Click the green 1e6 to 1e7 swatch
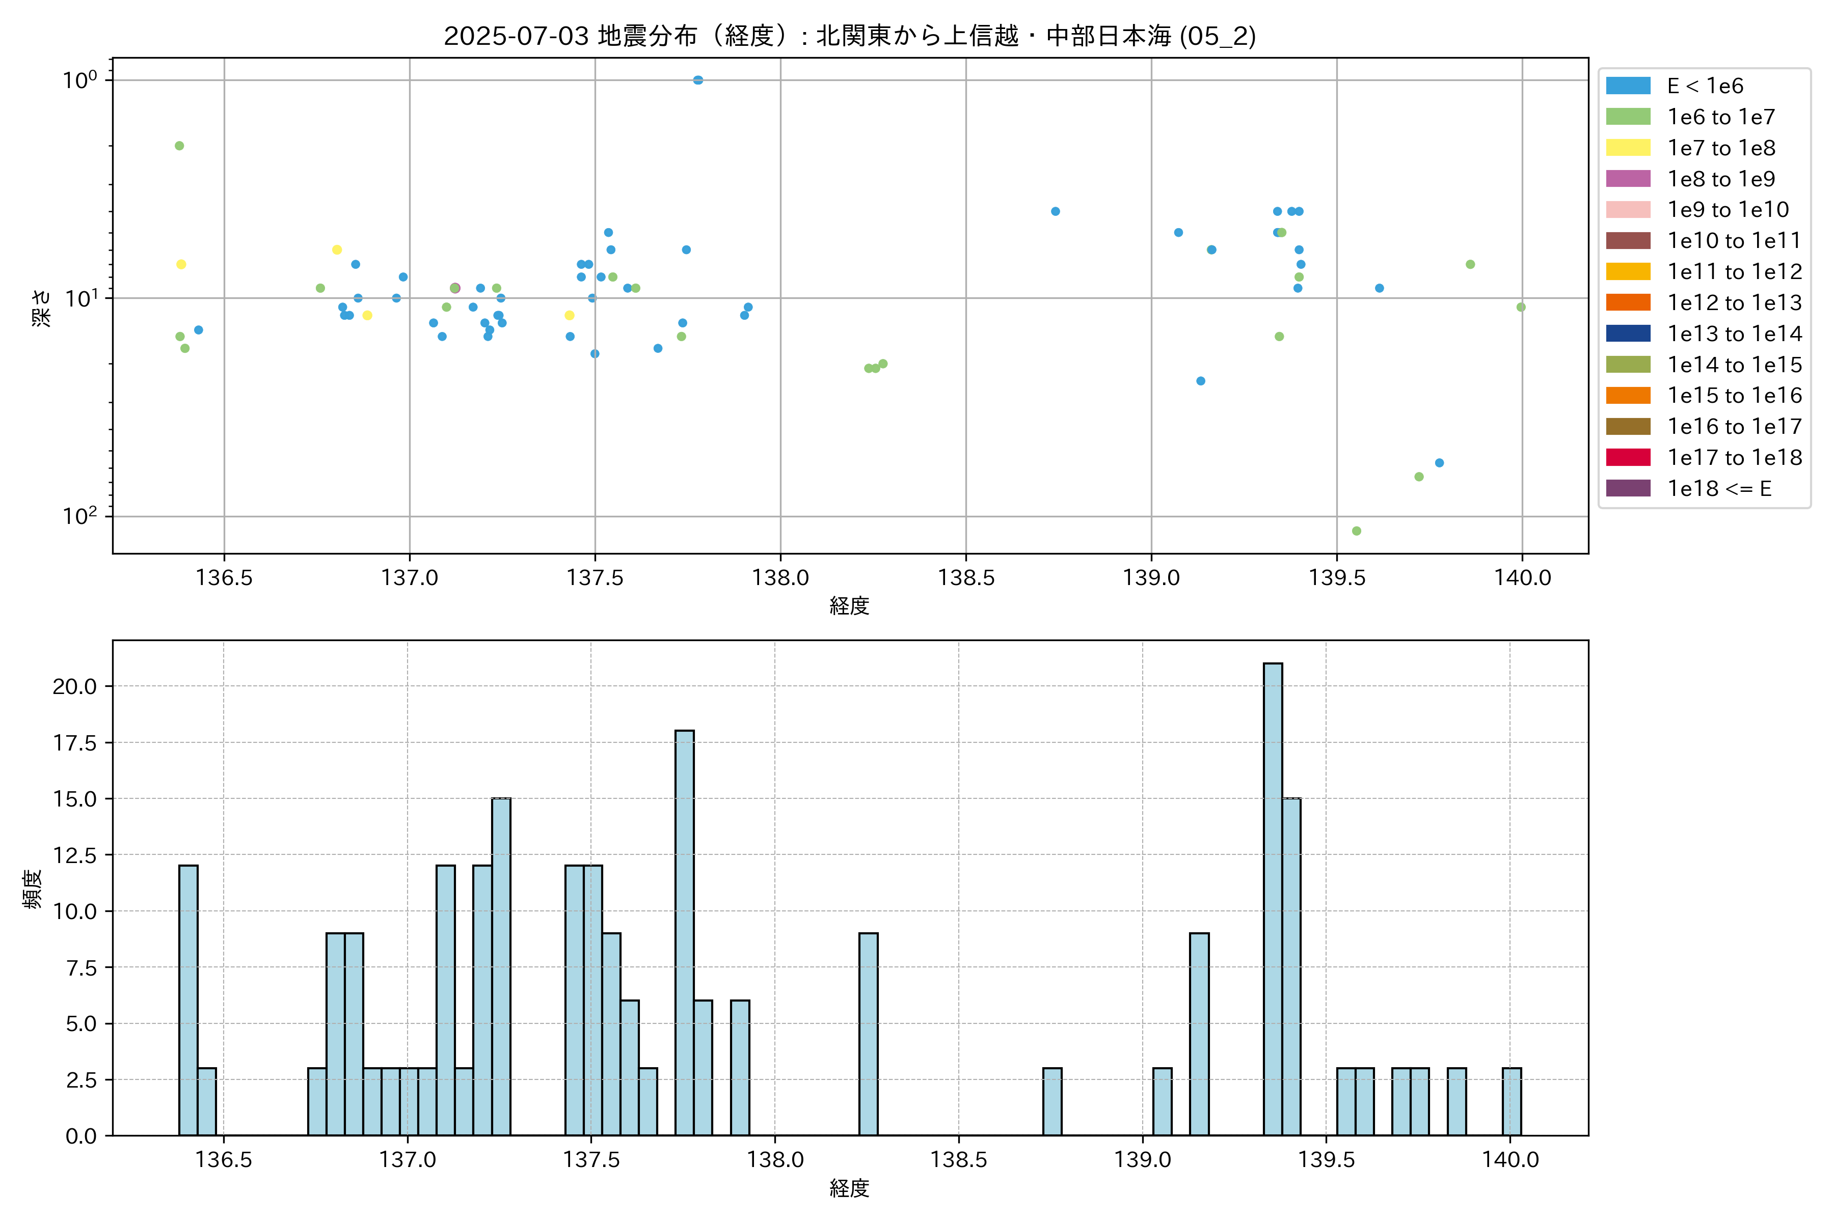 (x=1627, y=117)
